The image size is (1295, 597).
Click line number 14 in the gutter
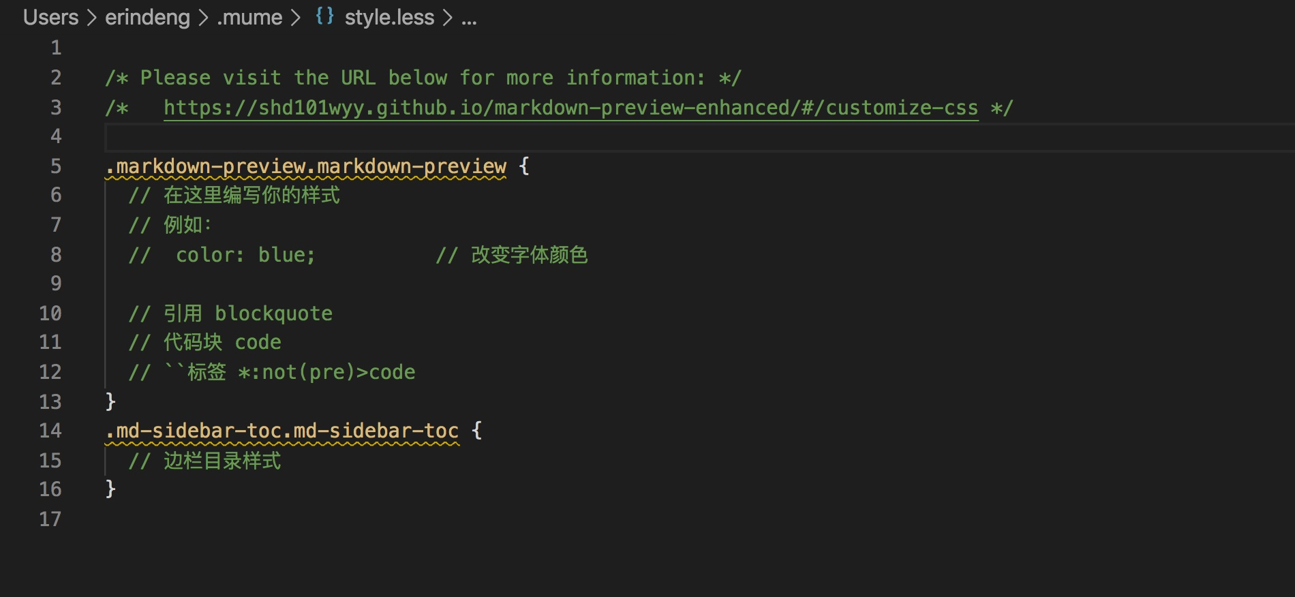point(50,431)
